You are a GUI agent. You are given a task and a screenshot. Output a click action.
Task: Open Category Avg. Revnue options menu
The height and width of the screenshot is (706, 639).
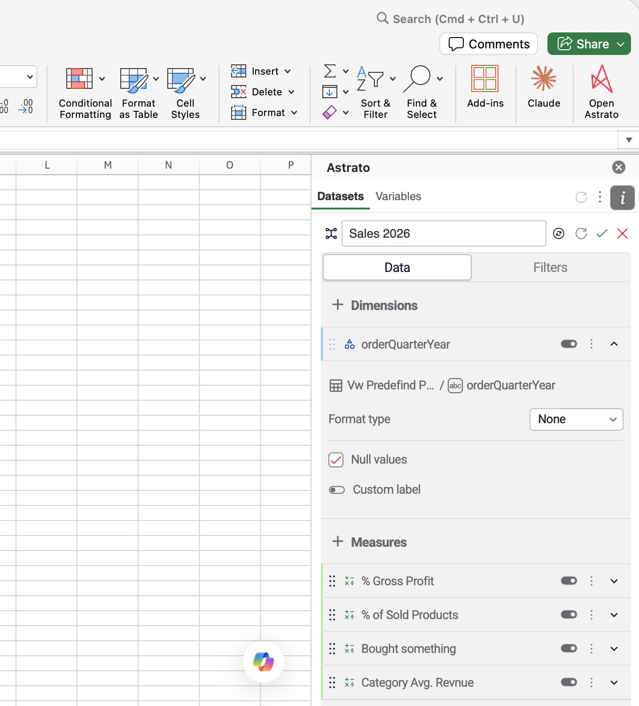(x=592, y=683)
